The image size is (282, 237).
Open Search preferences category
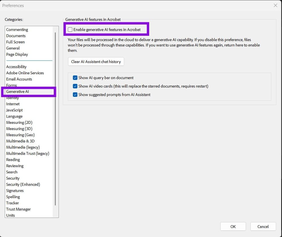(12, 172)
